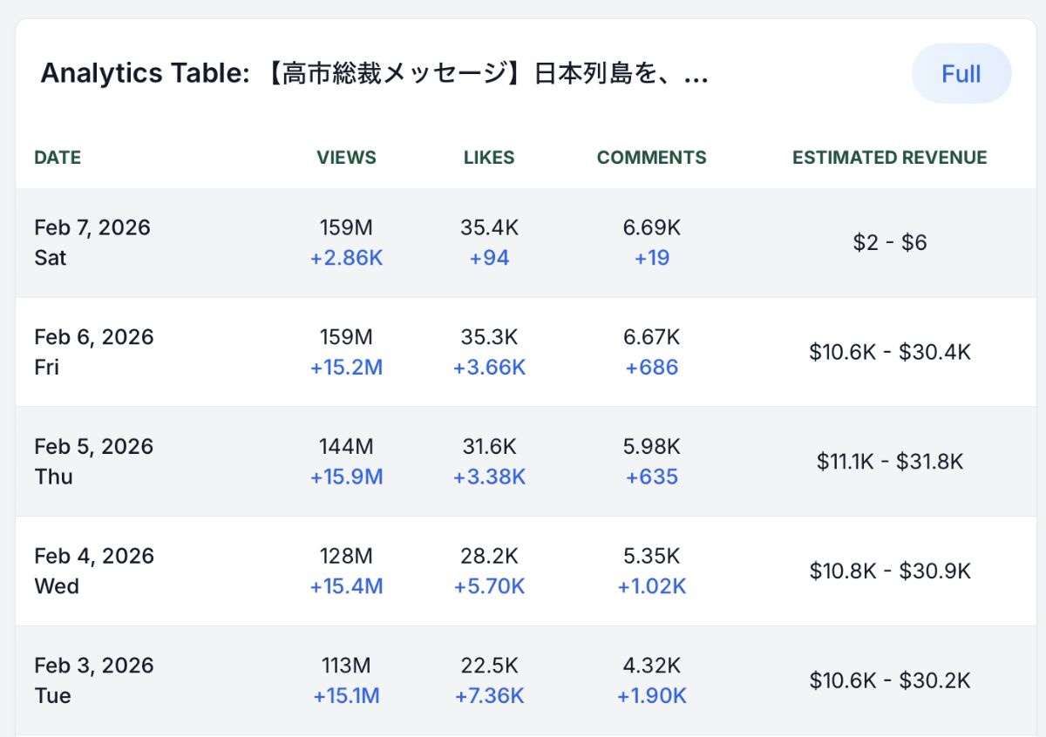The height and width of the screenshot is (737, 1046).
Task: Click the COMMENTS column header
Action: point(651,158)
